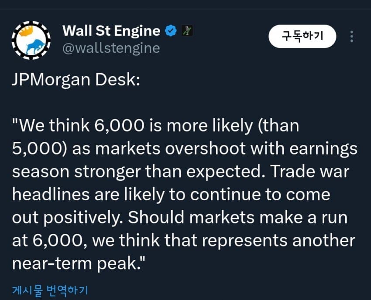Click the blue bull in the avatar
Screen dimensions: 371x300
point(35,47)
